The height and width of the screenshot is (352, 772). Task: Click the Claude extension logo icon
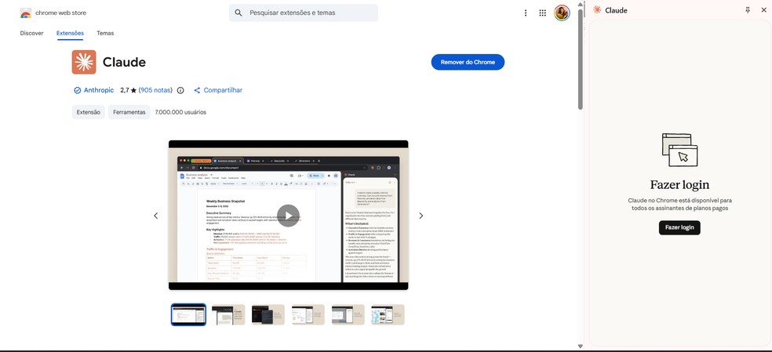[x=84, y=62]
